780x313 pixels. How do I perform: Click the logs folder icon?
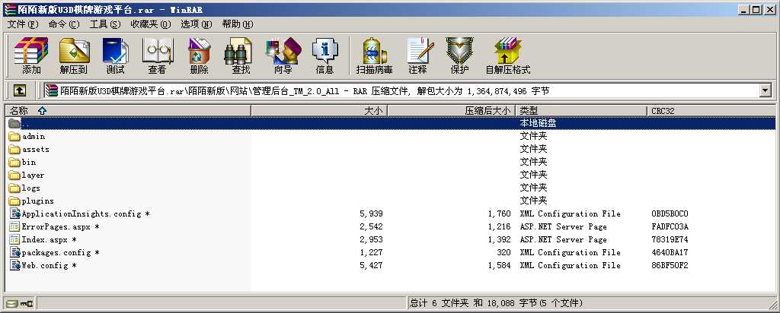[14, 188]
